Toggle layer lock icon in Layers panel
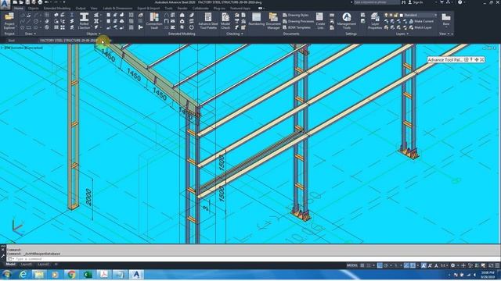This screenshot has height=281, width=501. (396, 15)
